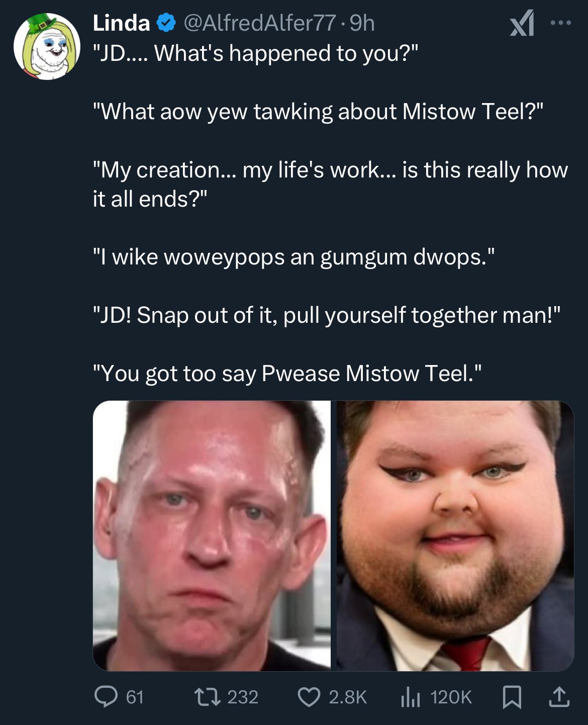Viewport: 588px width, 725px height.
Task: Click the display name Linda
Action: 122,23
